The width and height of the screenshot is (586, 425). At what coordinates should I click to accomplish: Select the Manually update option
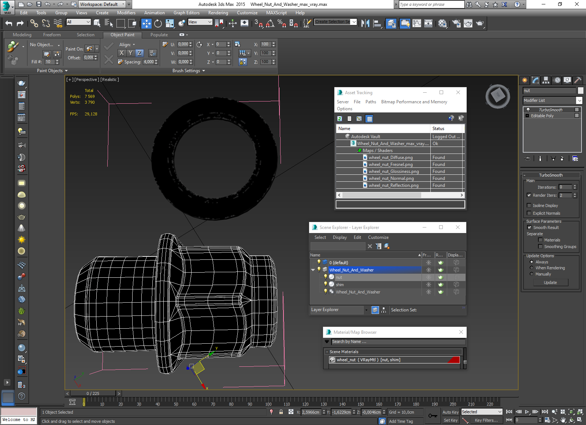tap(531, 274)
